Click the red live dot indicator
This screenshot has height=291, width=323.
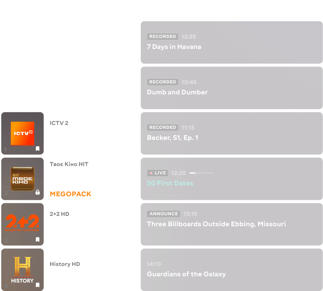[x=151, y=173]
